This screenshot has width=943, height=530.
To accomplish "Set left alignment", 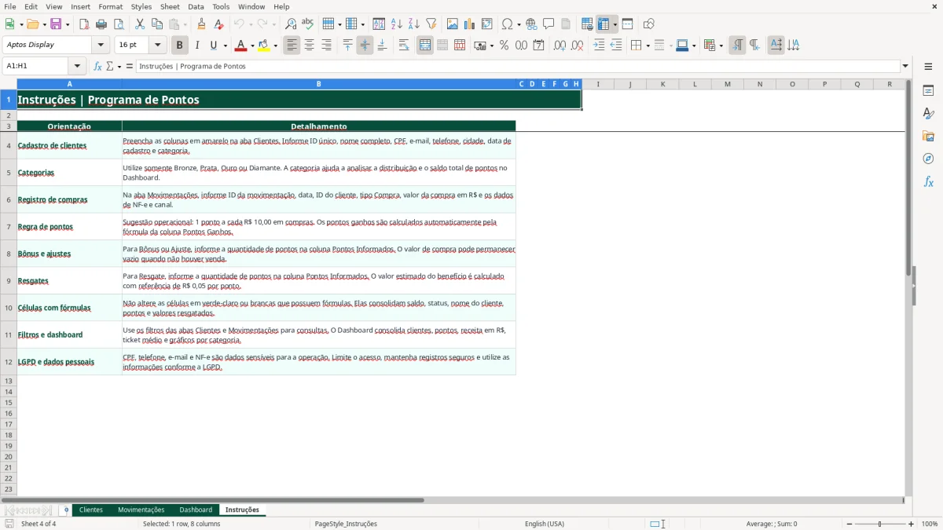I will click(292, 46).
